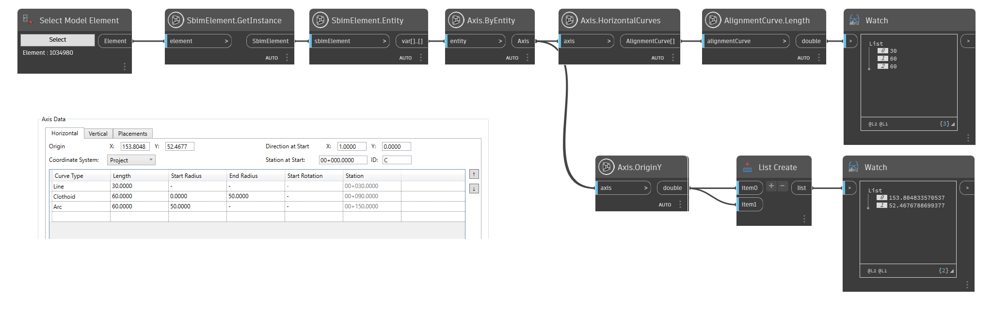
Task: Click the double output of Axis.OriginY
Action: pyautogui.click(x=672, y=188)
